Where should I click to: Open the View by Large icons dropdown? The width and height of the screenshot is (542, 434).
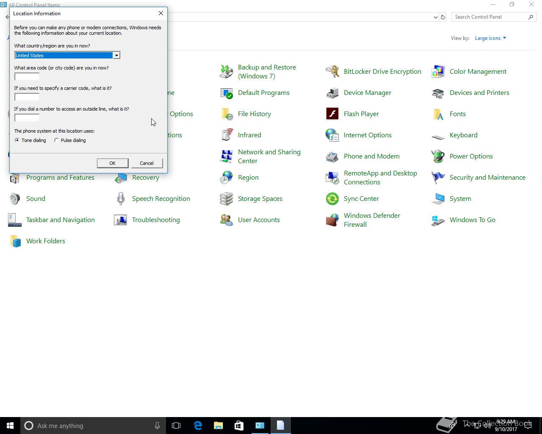[490, 38]
